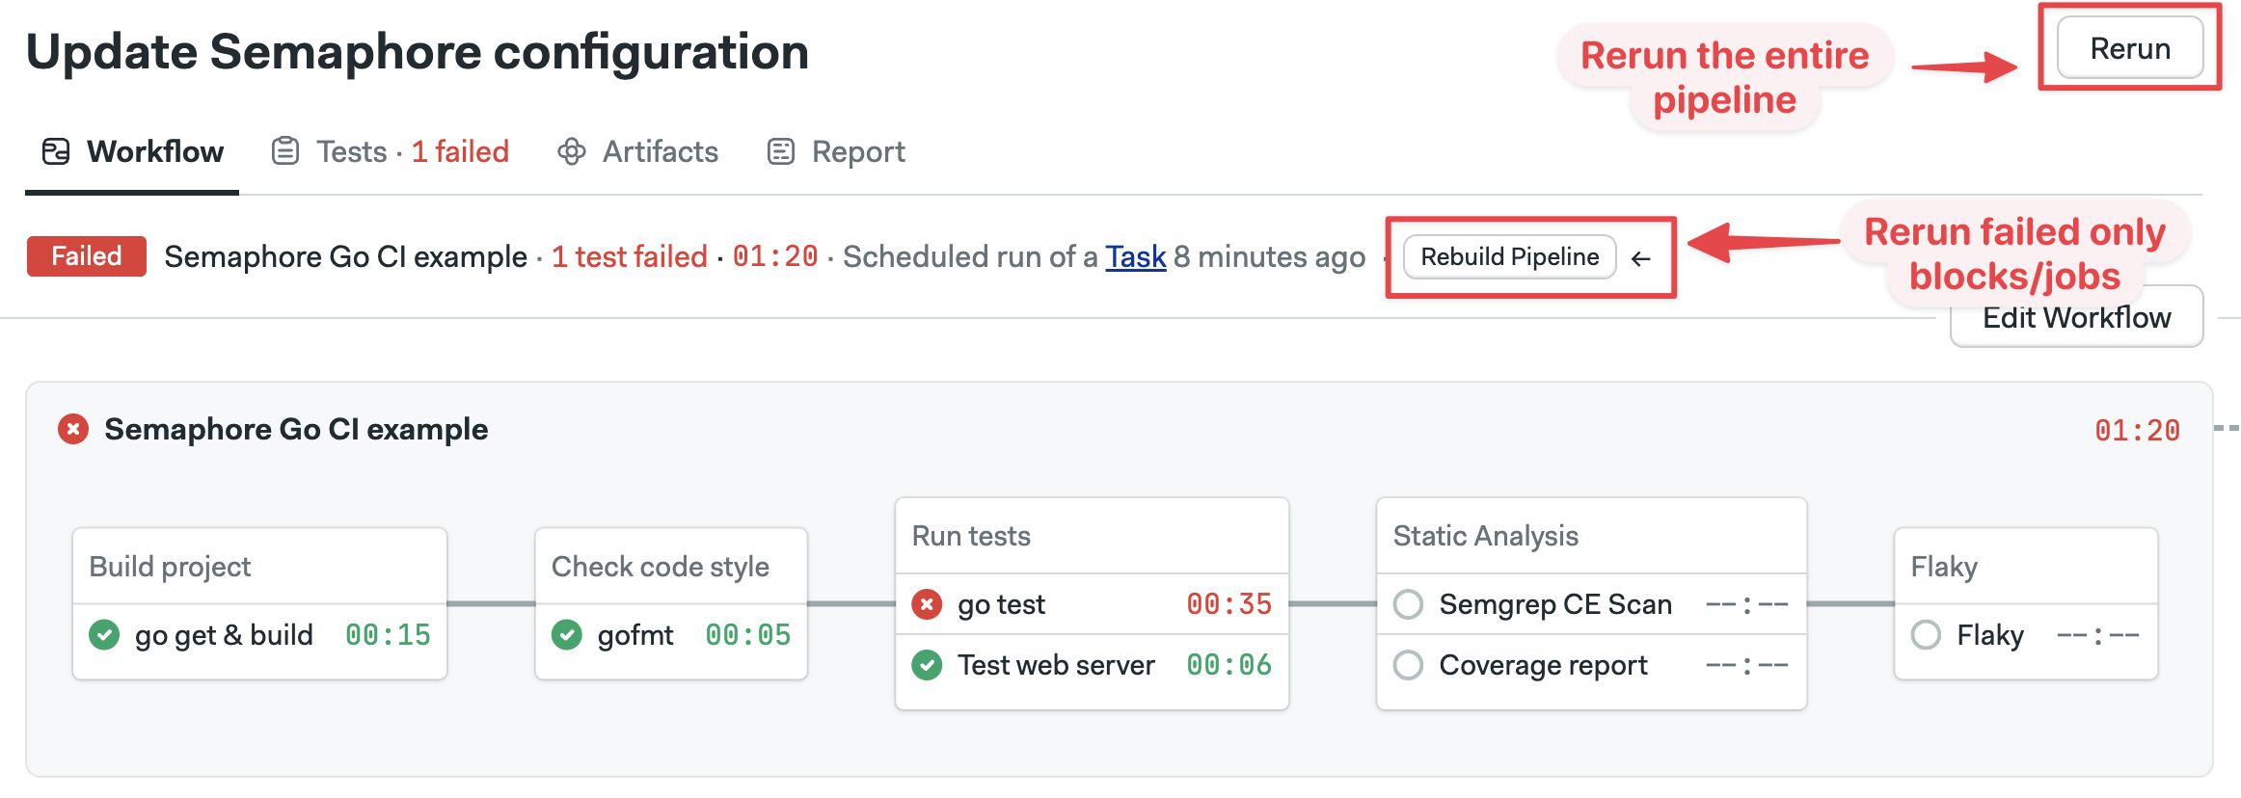Open the failed go test job
Viewport: 2241px width, 798px height.
[1092, 604]
